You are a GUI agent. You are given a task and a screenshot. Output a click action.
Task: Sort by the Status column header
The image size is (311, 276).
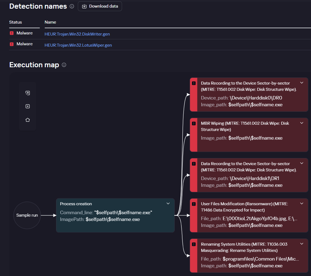pos(15,22)
